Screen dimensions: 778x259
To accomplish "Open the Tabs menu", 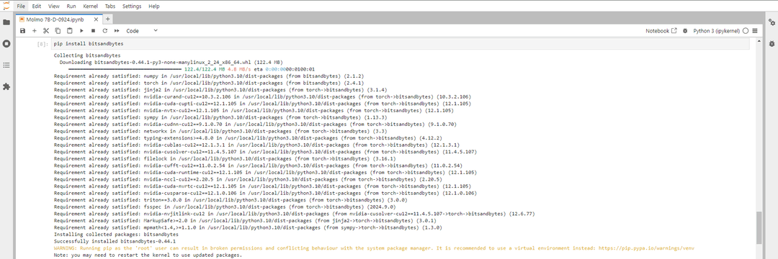I will pos(110,6).
